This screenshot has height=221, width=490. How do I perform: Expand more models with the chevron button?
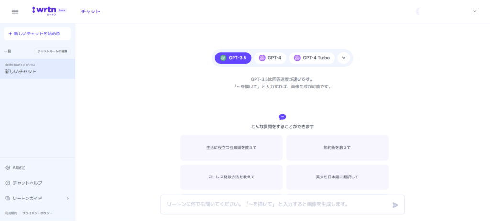click(344, 58)
